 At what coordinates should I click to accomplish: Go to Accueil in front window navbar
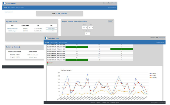47,42
